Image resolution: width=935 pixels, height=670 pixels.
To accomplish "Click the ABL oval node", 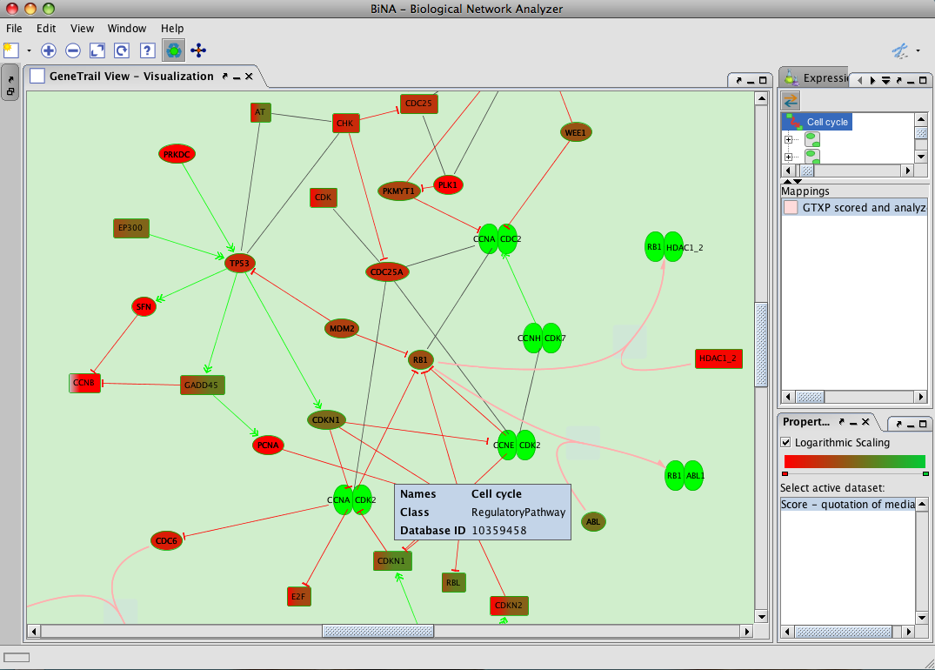I will [x=593, y=521].
